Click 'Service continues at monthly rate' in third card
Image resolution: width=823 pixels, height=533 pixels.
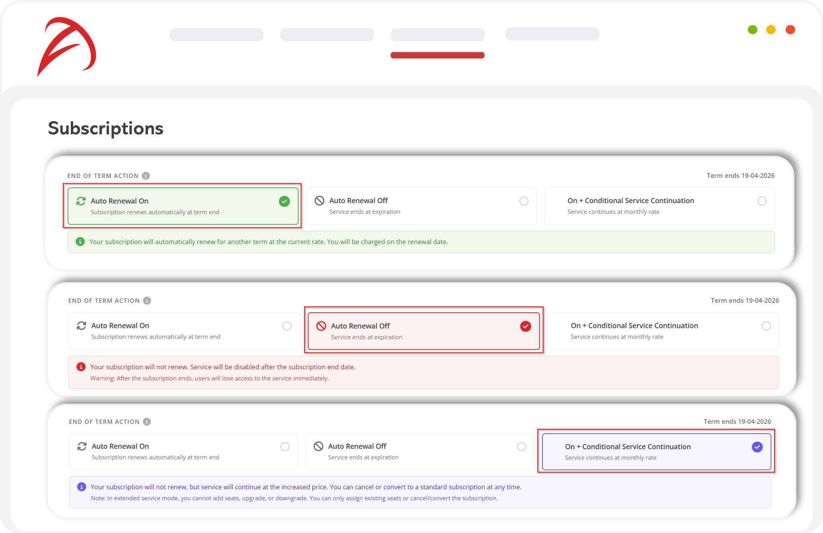[x=611, y=458]
